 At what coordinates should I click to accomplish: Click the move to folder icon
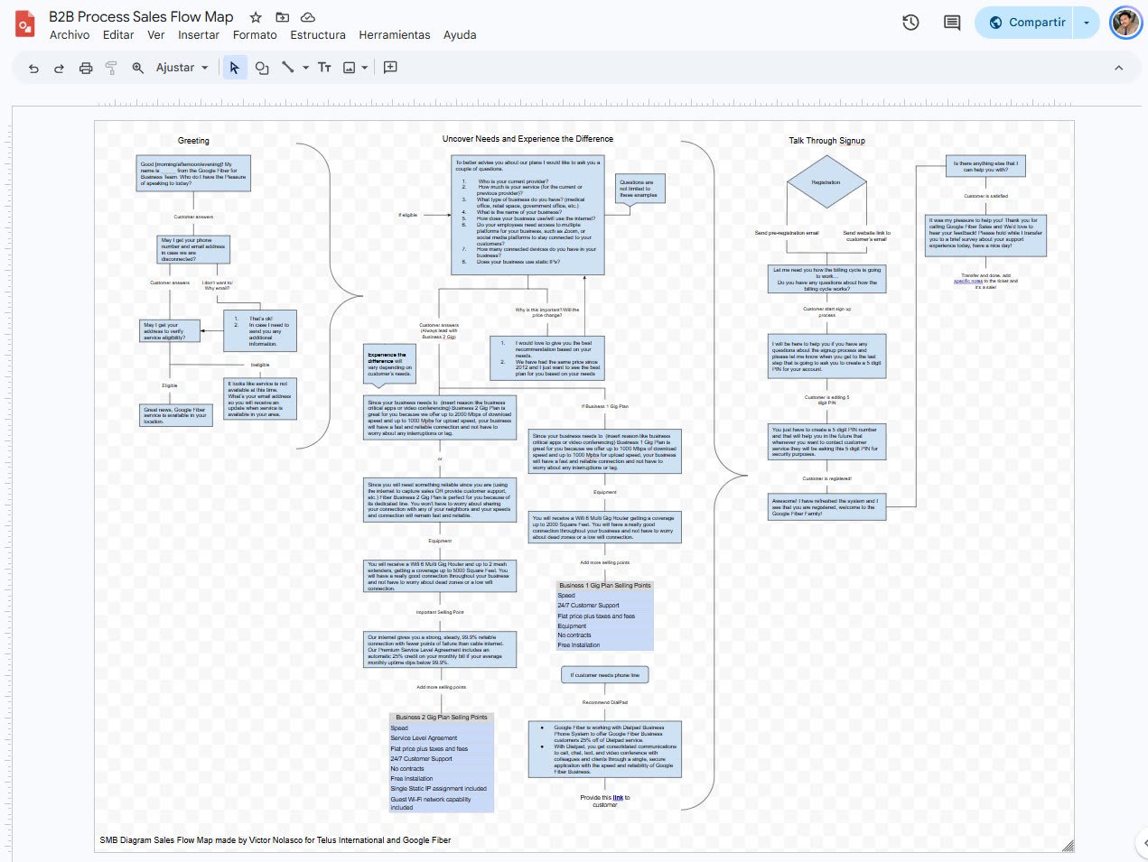pos(282,17)
